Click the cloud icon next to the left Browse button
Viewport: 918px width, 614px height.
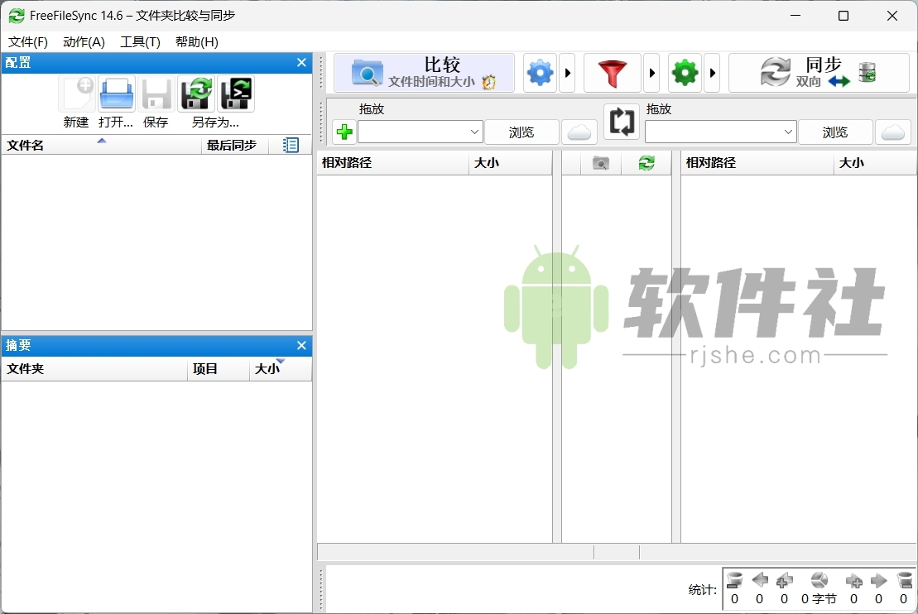point(579,131)
